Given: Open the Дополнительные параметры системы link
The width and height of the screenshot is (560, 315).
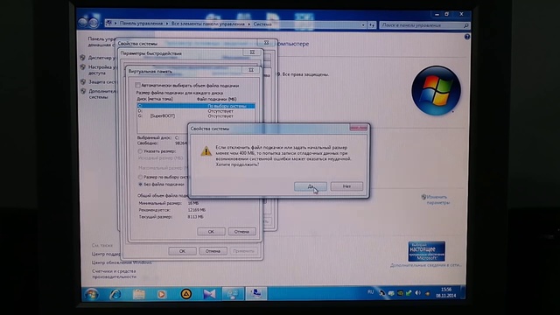Looking at the screenshot, I should point(102,94).
